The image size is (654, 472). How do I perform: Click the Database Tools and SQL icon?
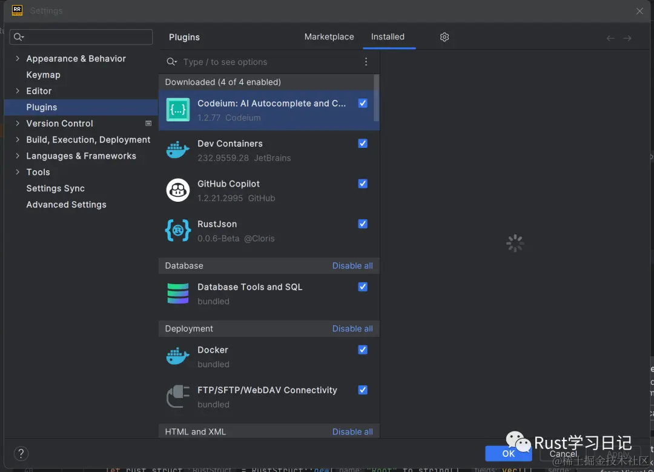(177, 293)
